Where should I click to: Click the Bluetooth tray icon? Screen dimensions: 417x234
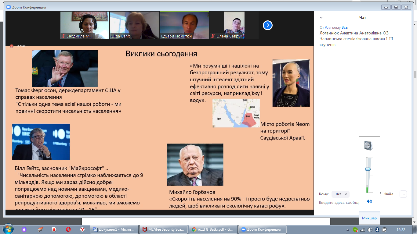tap(377, 230)
